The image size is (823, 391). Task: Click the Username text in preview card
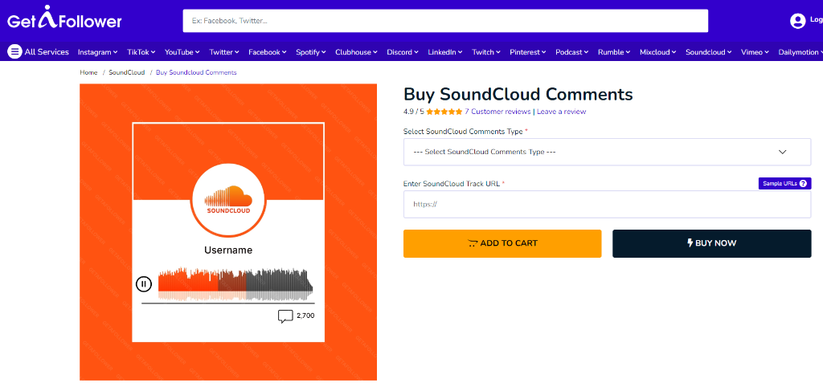(228, 250)
